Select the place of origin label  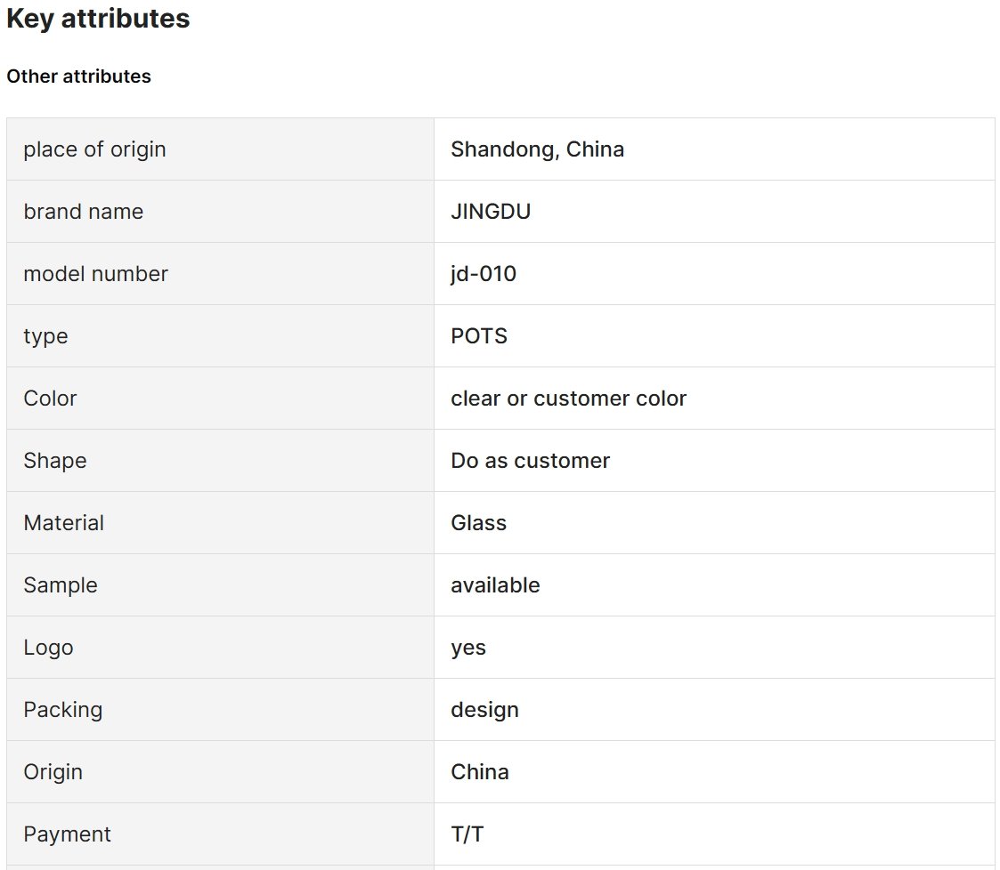[x=95, y=149]
